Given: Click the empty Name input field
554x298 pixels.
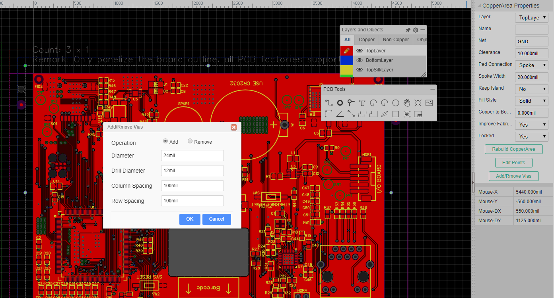Looking at the screenshot, I should [x=532, y=29].
